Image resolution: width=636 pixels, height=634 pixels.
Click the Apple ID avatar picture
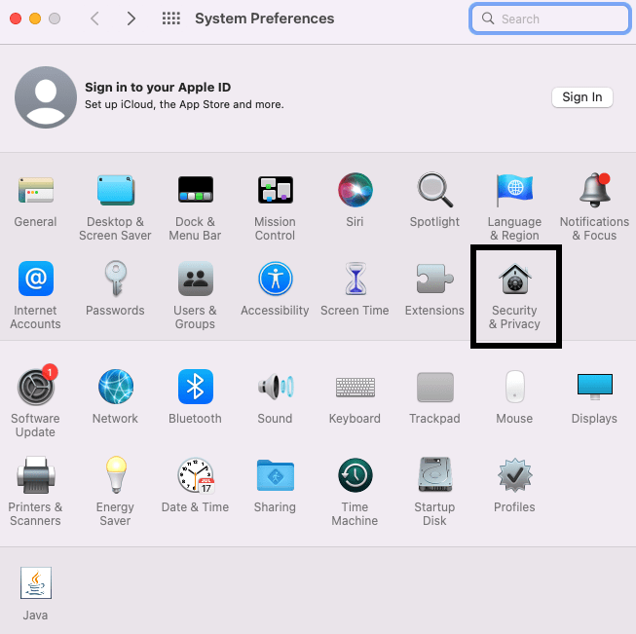click(x=46, y=97)
